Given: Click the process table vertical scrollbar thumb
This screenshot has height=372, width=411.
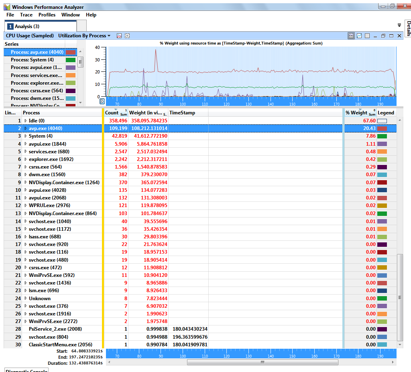Looking at the screenshot, I should 400,297.
